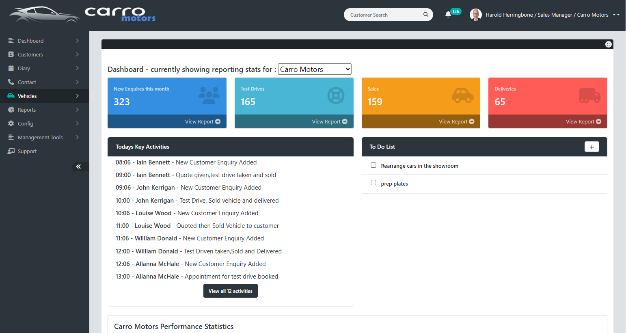This screenshot has width=626, height=333.
Task: Click the panel move icon on dark header bar
Action: [x=608, y=44]
